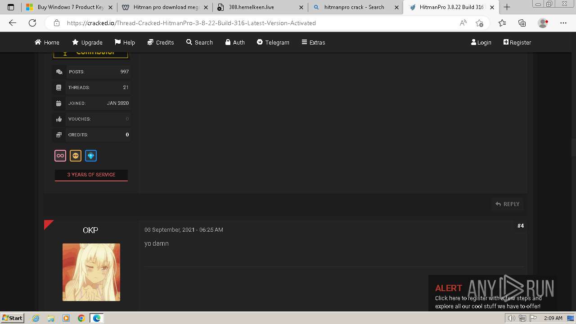Open the Search page

(x=199, y=42)
